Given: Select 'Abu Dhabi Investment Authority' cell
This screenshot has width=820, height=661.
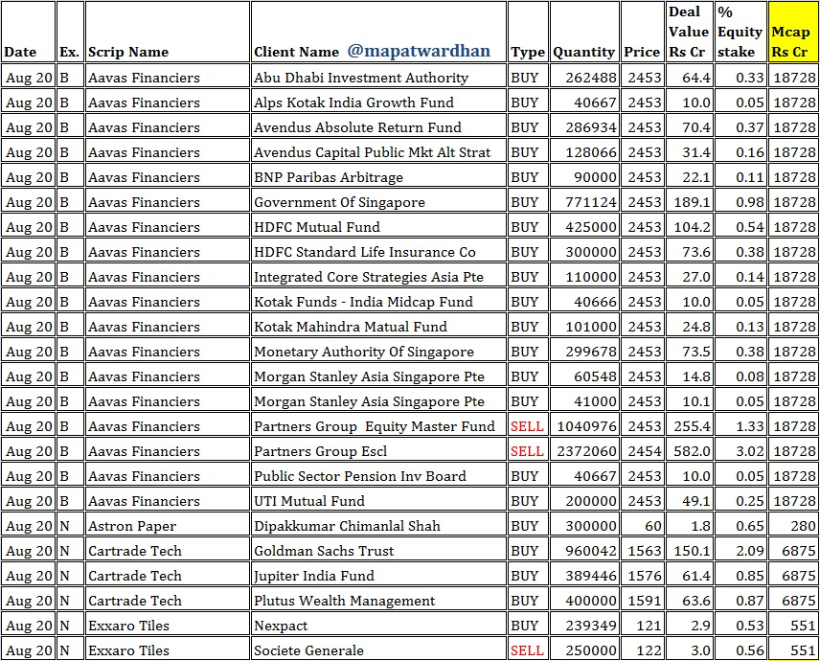Looking at the screenshot, I should pyautogui.click(x=378, y=78).
